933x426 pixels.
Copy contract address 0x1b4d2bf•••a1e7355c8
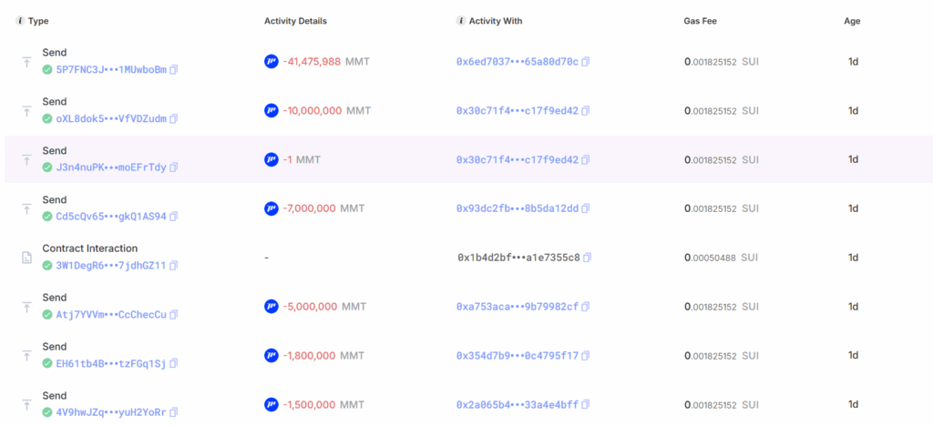(x=588, y=258)
